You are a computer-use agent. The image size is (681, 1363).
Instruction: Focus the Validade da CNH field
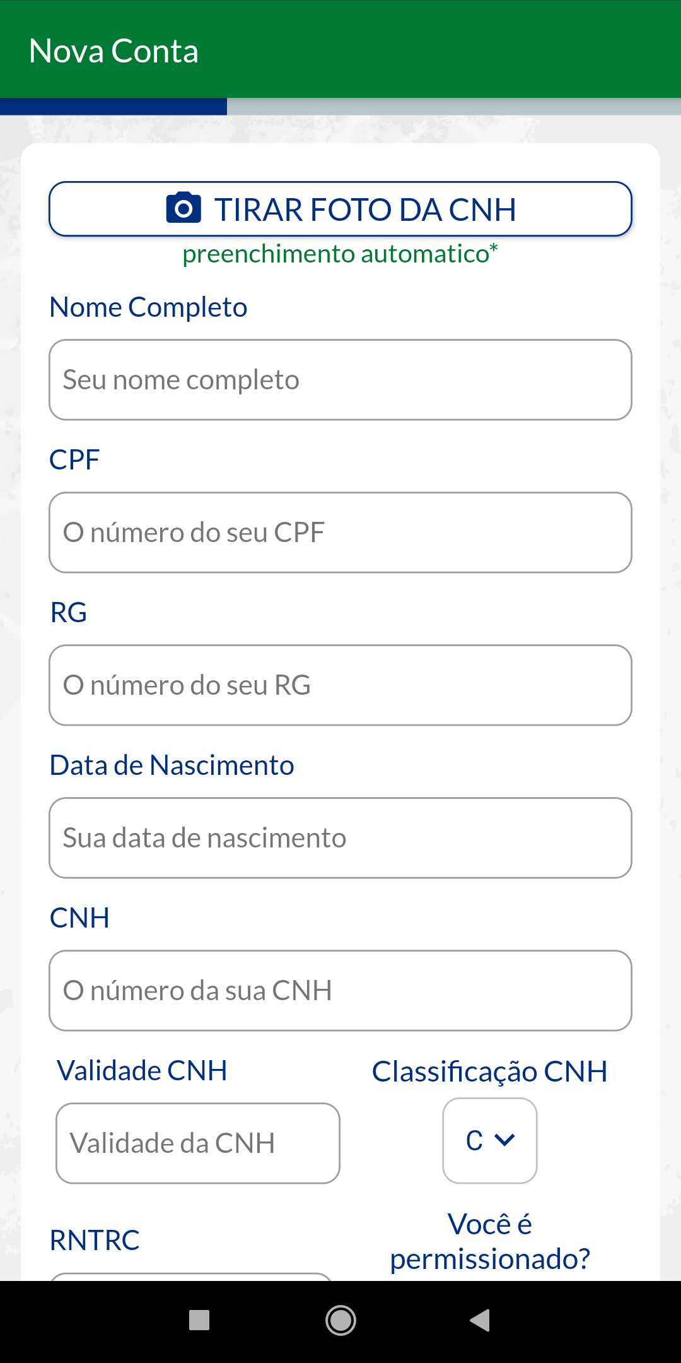point(198,1143)
